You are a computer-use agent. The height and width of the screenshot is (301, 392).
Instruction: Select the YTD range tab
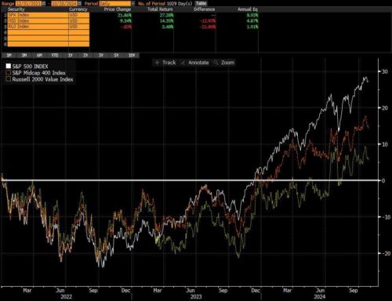(55, 56)
